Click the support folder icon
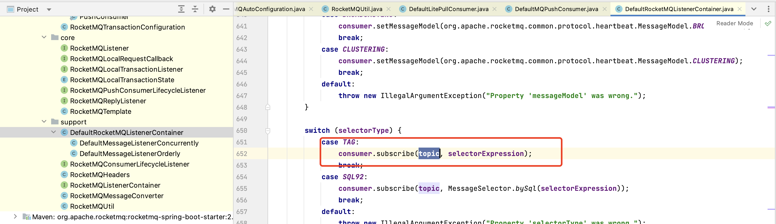 click(55, 122)
